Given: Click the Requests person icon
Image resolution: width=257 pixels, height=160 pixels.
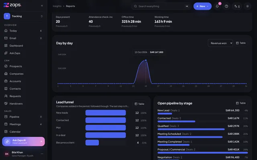Looking at the screenshot, I should (x=6, y=96).
